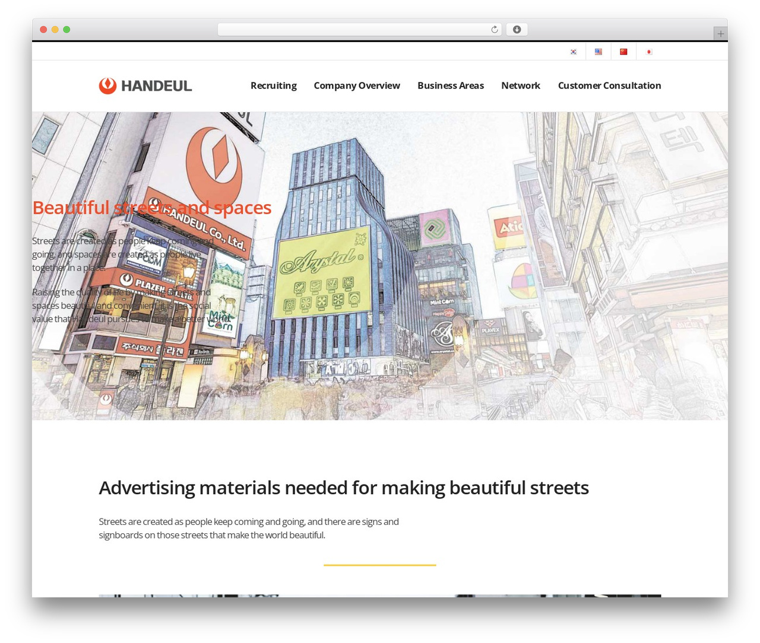This screenshot has height=643, width=760.
Task: Click paragraph starting 'Streets are created as people keep coming and going, and there'
Action: [x=249, y=528]
